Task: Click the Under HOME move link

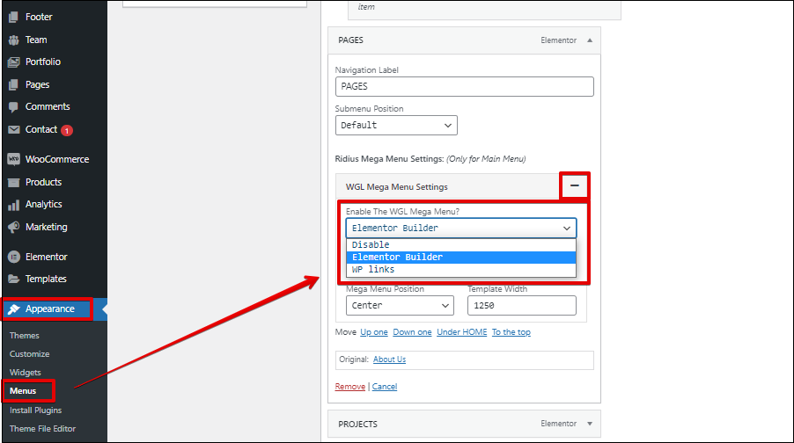Action: click(x=462, y=332)
